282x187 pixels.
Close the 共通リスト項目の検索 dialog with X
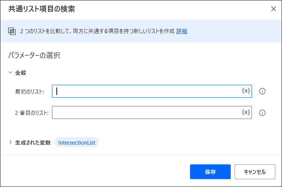coord(273,9)
